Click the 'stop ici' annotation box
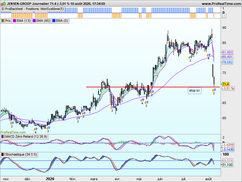Screen dimensions: 242x182 (195, 90)
